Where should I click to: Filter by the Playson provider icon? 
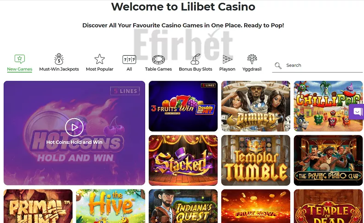coord(227,59)
